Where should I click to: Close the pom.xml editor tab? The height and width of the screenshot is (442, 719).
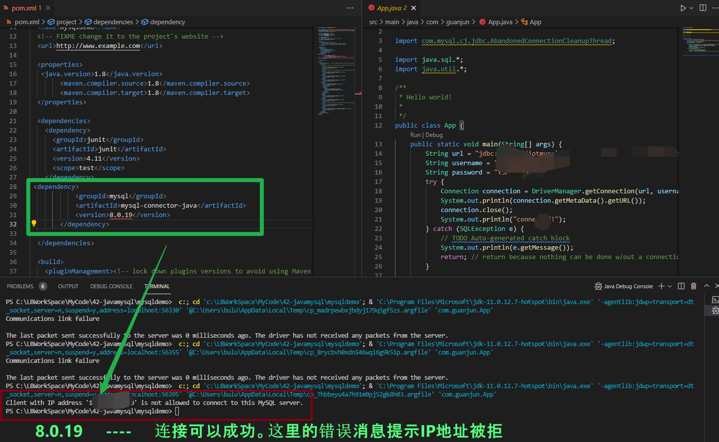(48, 8)
